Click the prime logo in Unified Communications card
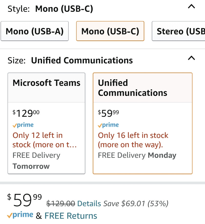 click(108, 125)
